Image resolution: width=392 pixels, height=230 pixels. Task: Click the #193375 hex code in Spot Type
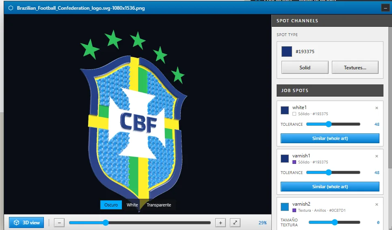point(305,52)
